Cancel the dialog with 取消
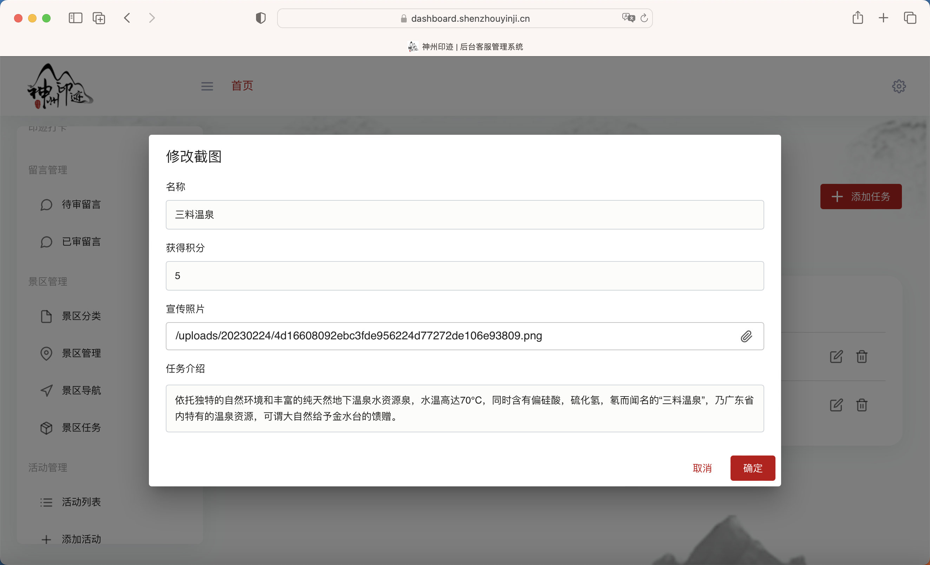930x565 pixels. [x=702, y=468]
